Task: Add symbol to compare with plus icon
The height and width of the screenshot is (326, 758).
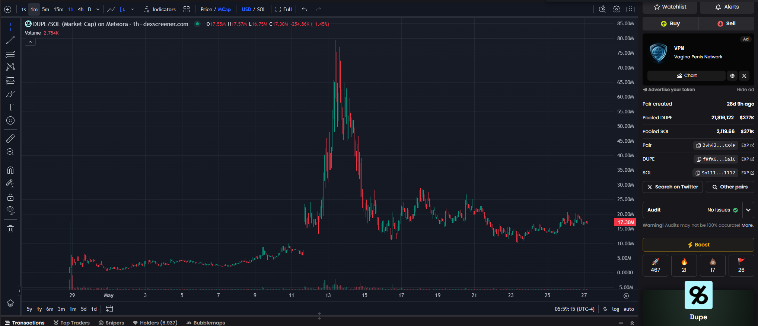Action: 7,9
